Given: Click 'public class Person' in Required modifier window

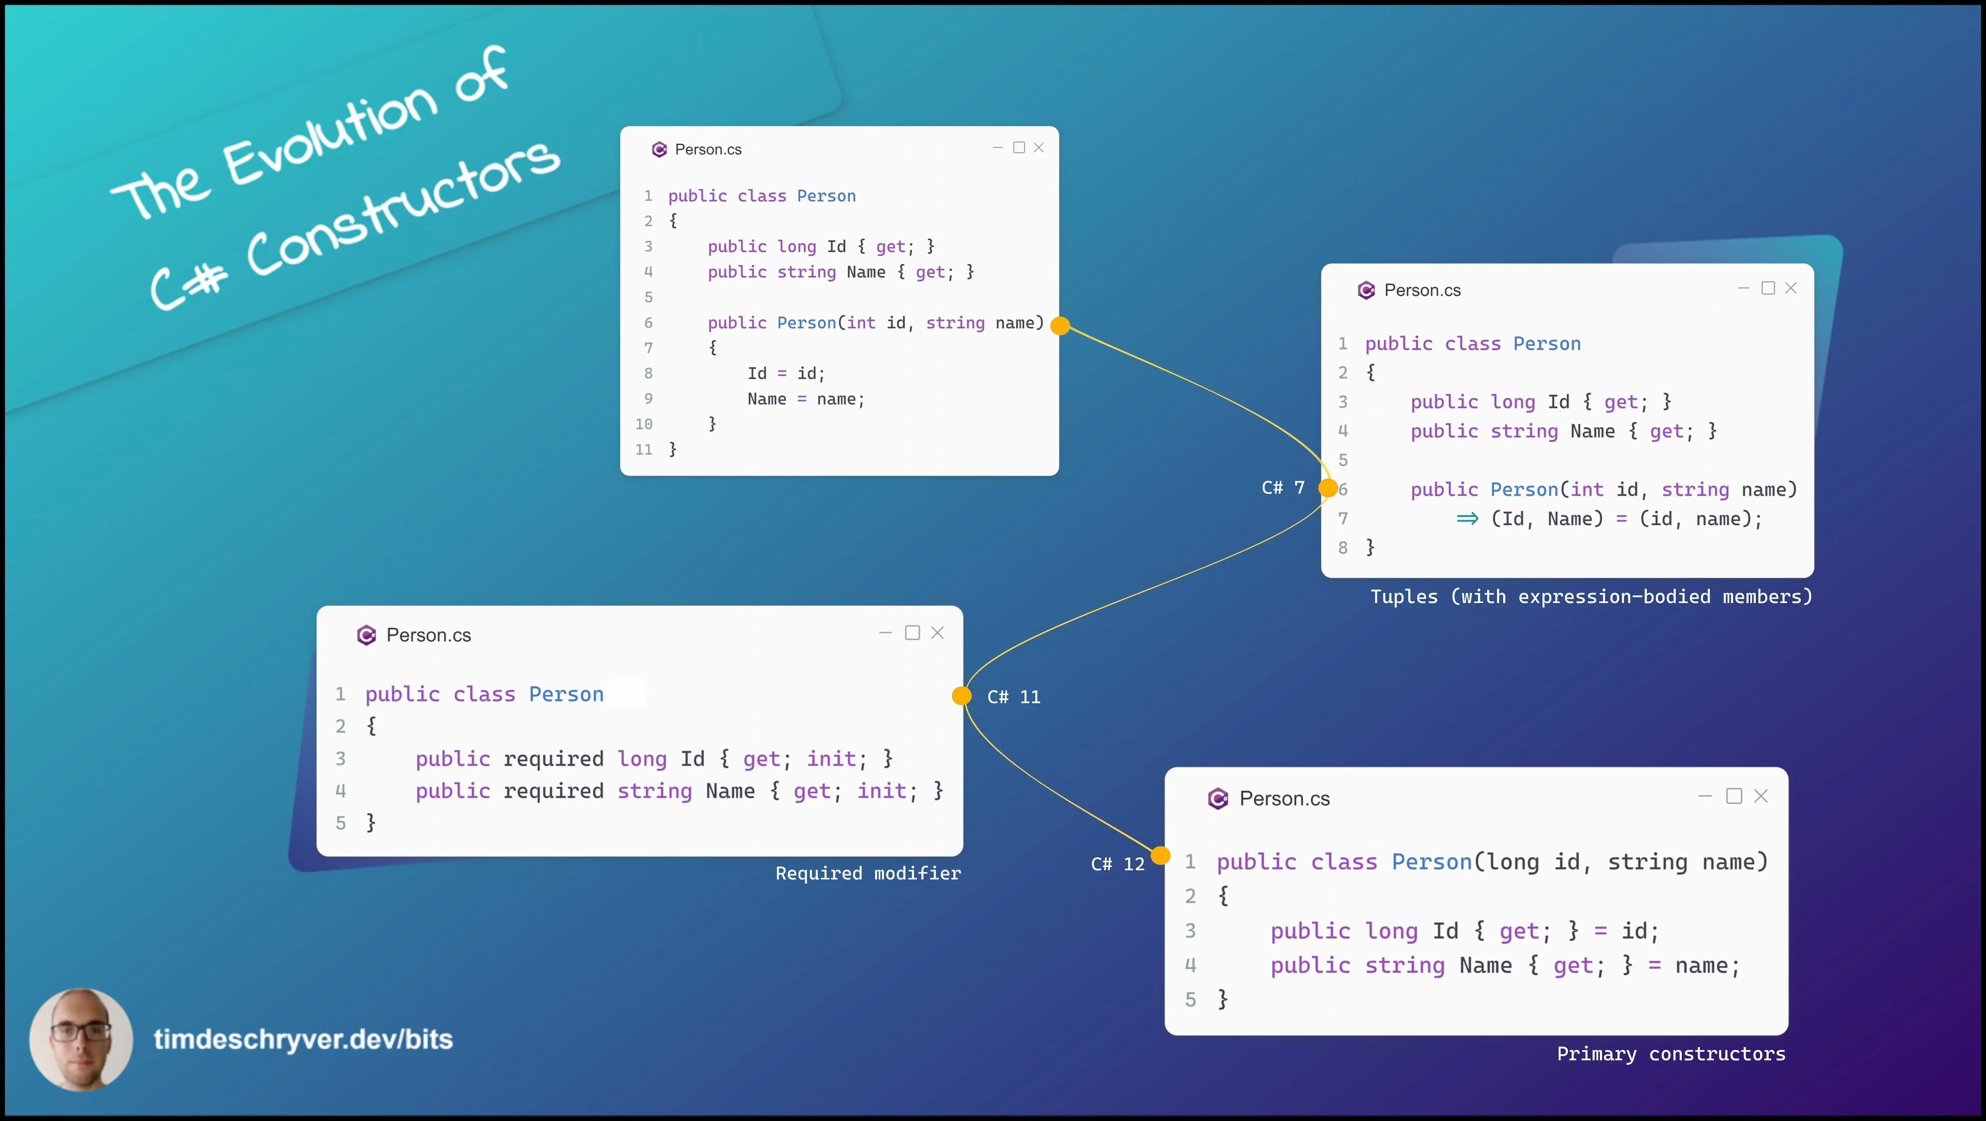Looking at the screenshot, I should click(484, 695).
